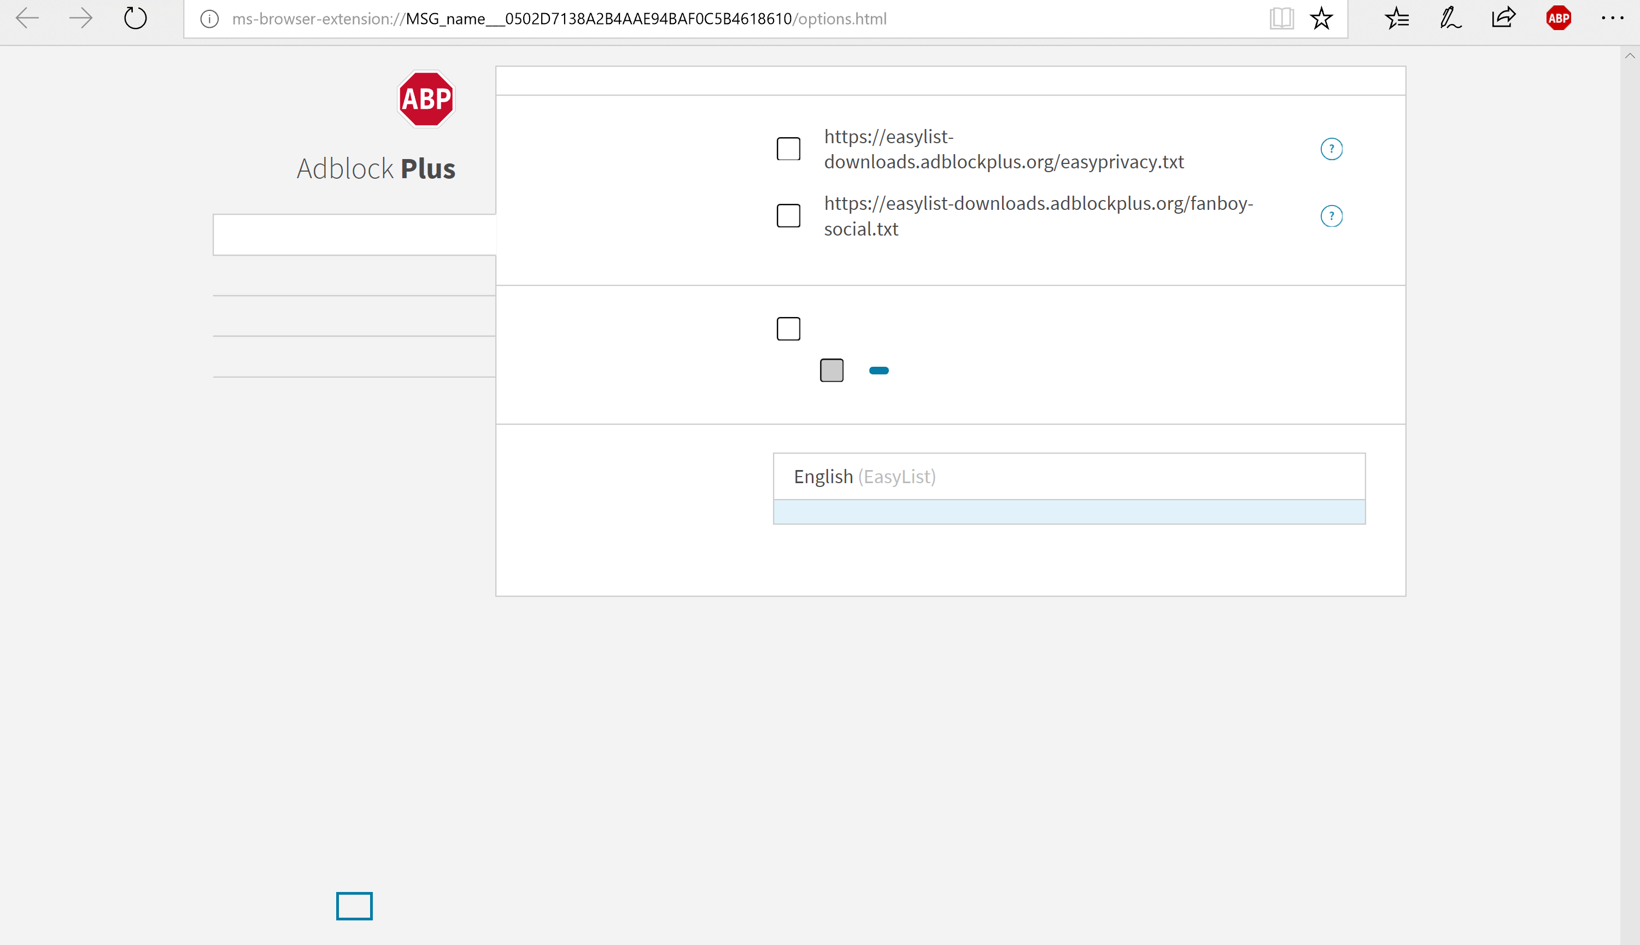Image resolution: width=1640 pixels, height=945 pixels.
Task: Reload the page with the refresh icon
Action: coord(135,18)
